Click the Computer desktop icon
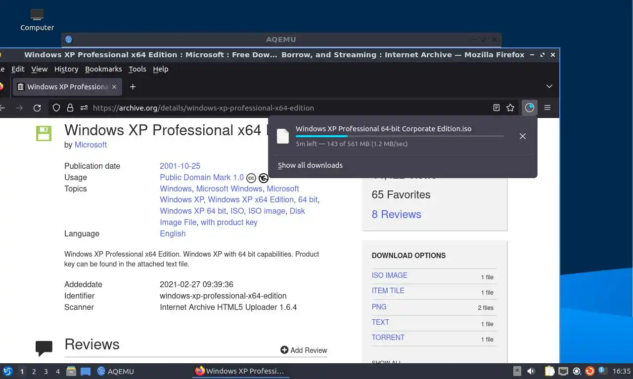This screenshot has height=379, width=633. pos(37,20)
